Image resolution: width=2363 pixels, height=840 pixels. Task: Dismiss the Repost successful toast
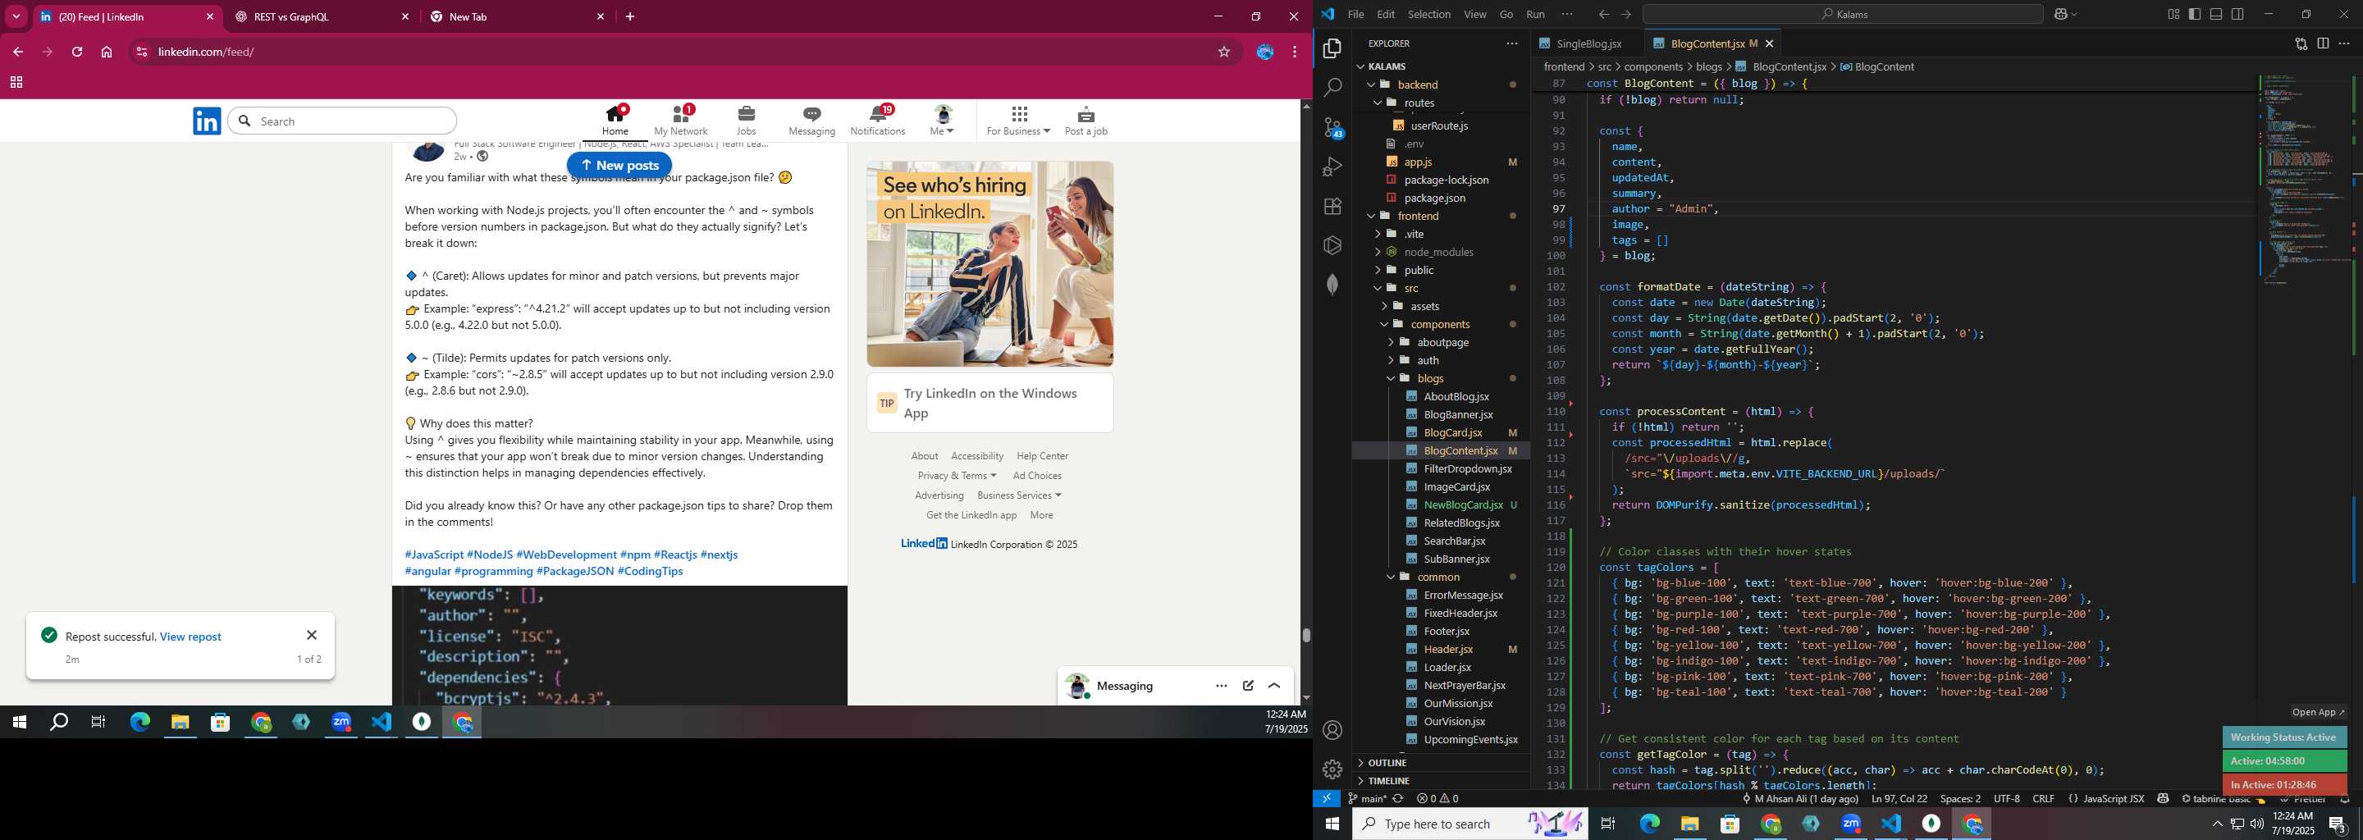click(x=312, y=636)
